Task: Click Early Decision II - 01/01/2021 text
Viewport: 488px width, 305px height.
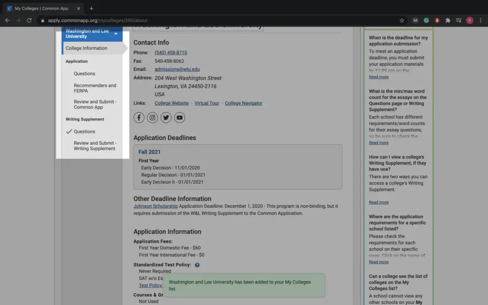Action: (x=172, y=182)
